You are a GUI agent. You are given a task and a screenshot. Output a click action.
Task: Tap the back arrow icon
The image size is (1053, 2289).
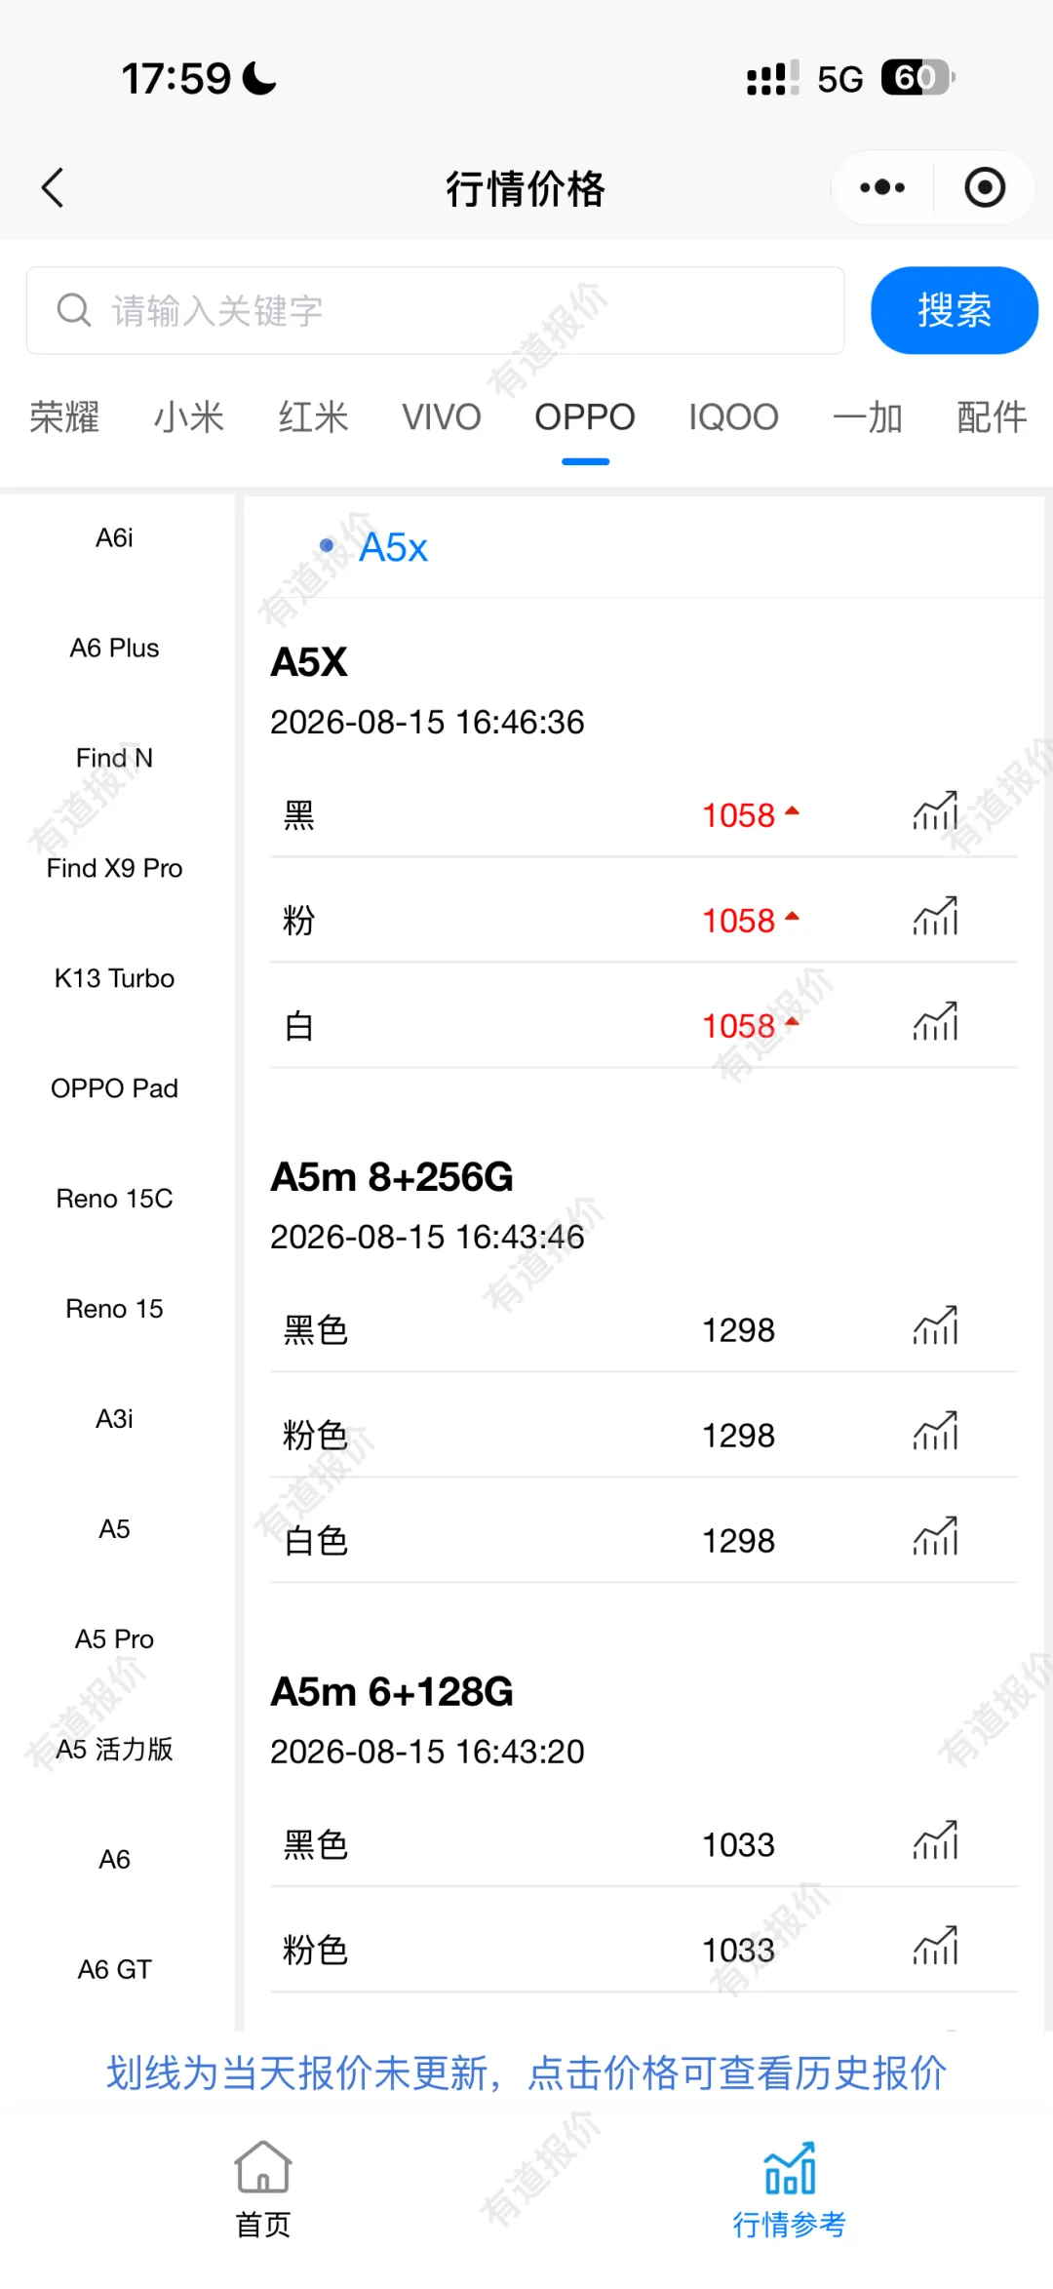[x=53, y=187]
